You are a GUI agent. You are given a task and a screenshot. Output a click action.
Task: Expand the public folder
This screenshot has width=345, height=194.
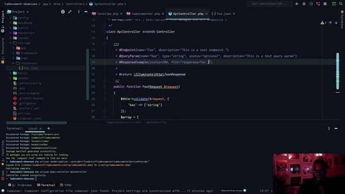10,28
